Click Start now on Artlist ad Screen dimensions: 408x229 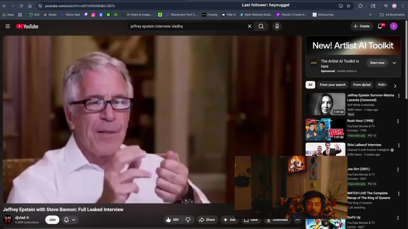click(x=377, y=63)
